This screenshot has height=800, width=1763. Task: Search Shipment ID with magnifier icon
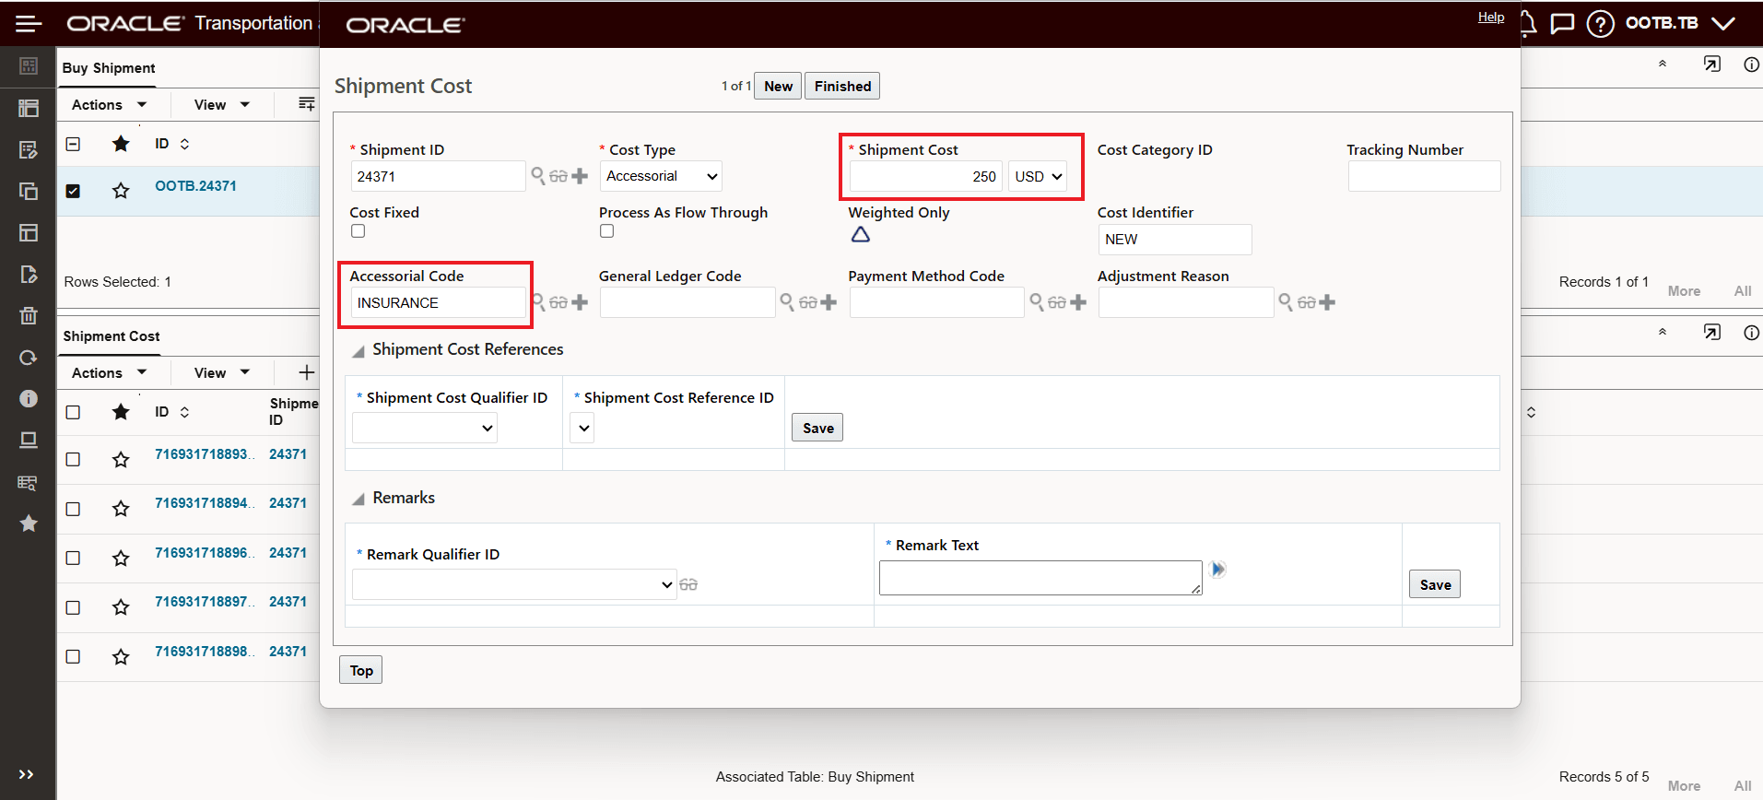coord(538,174)
